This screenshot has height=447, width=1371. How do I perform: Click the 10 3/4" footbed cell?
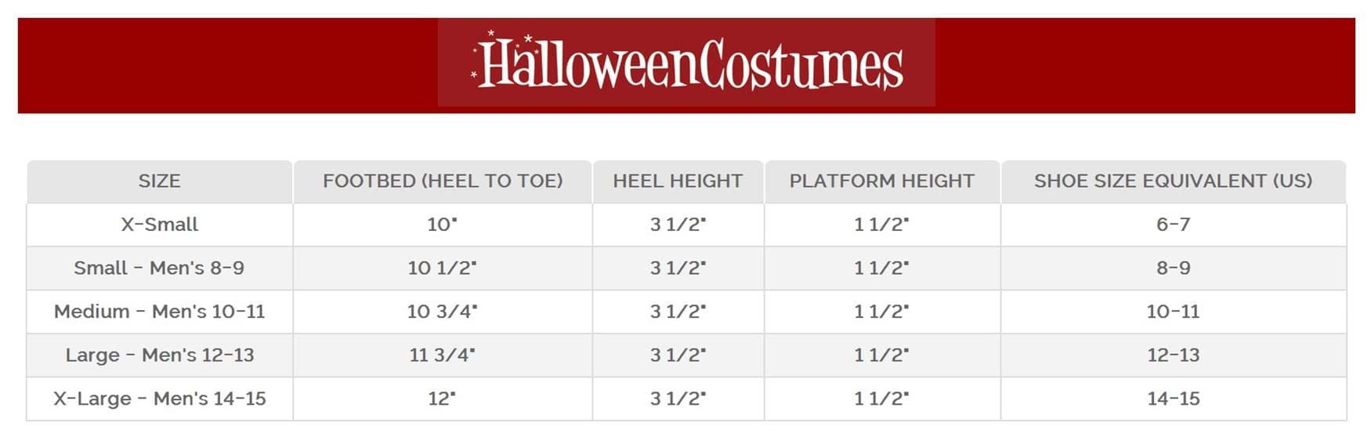tap(442, 312)
